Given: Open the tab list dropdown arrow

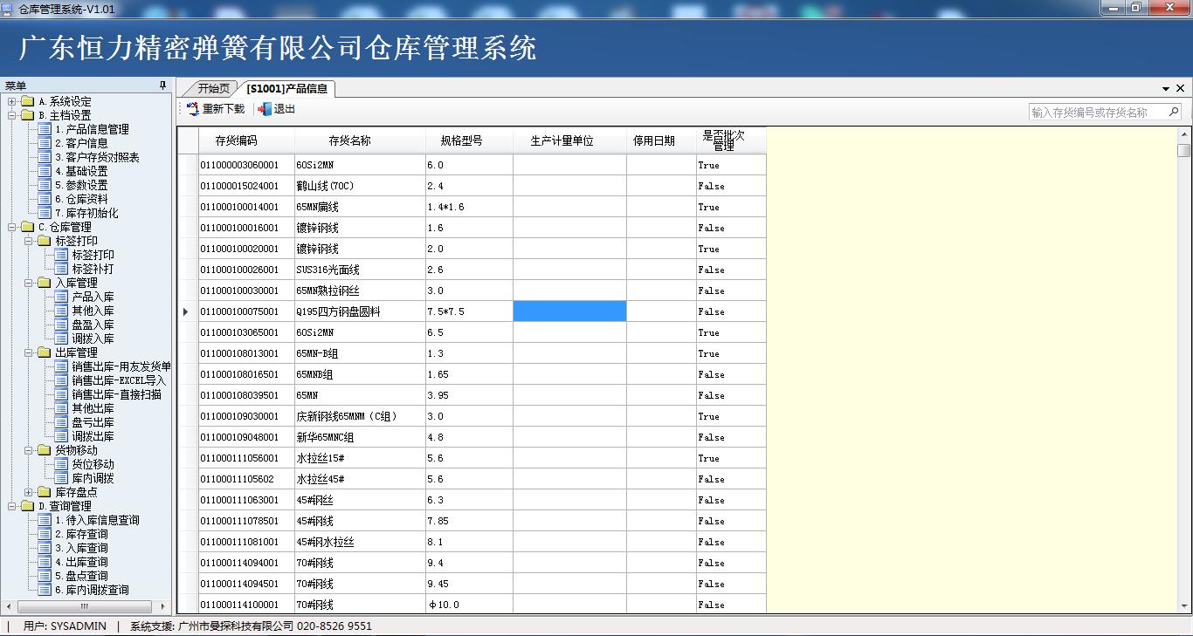Looking at the screenshot, I should coord(1166,89).
